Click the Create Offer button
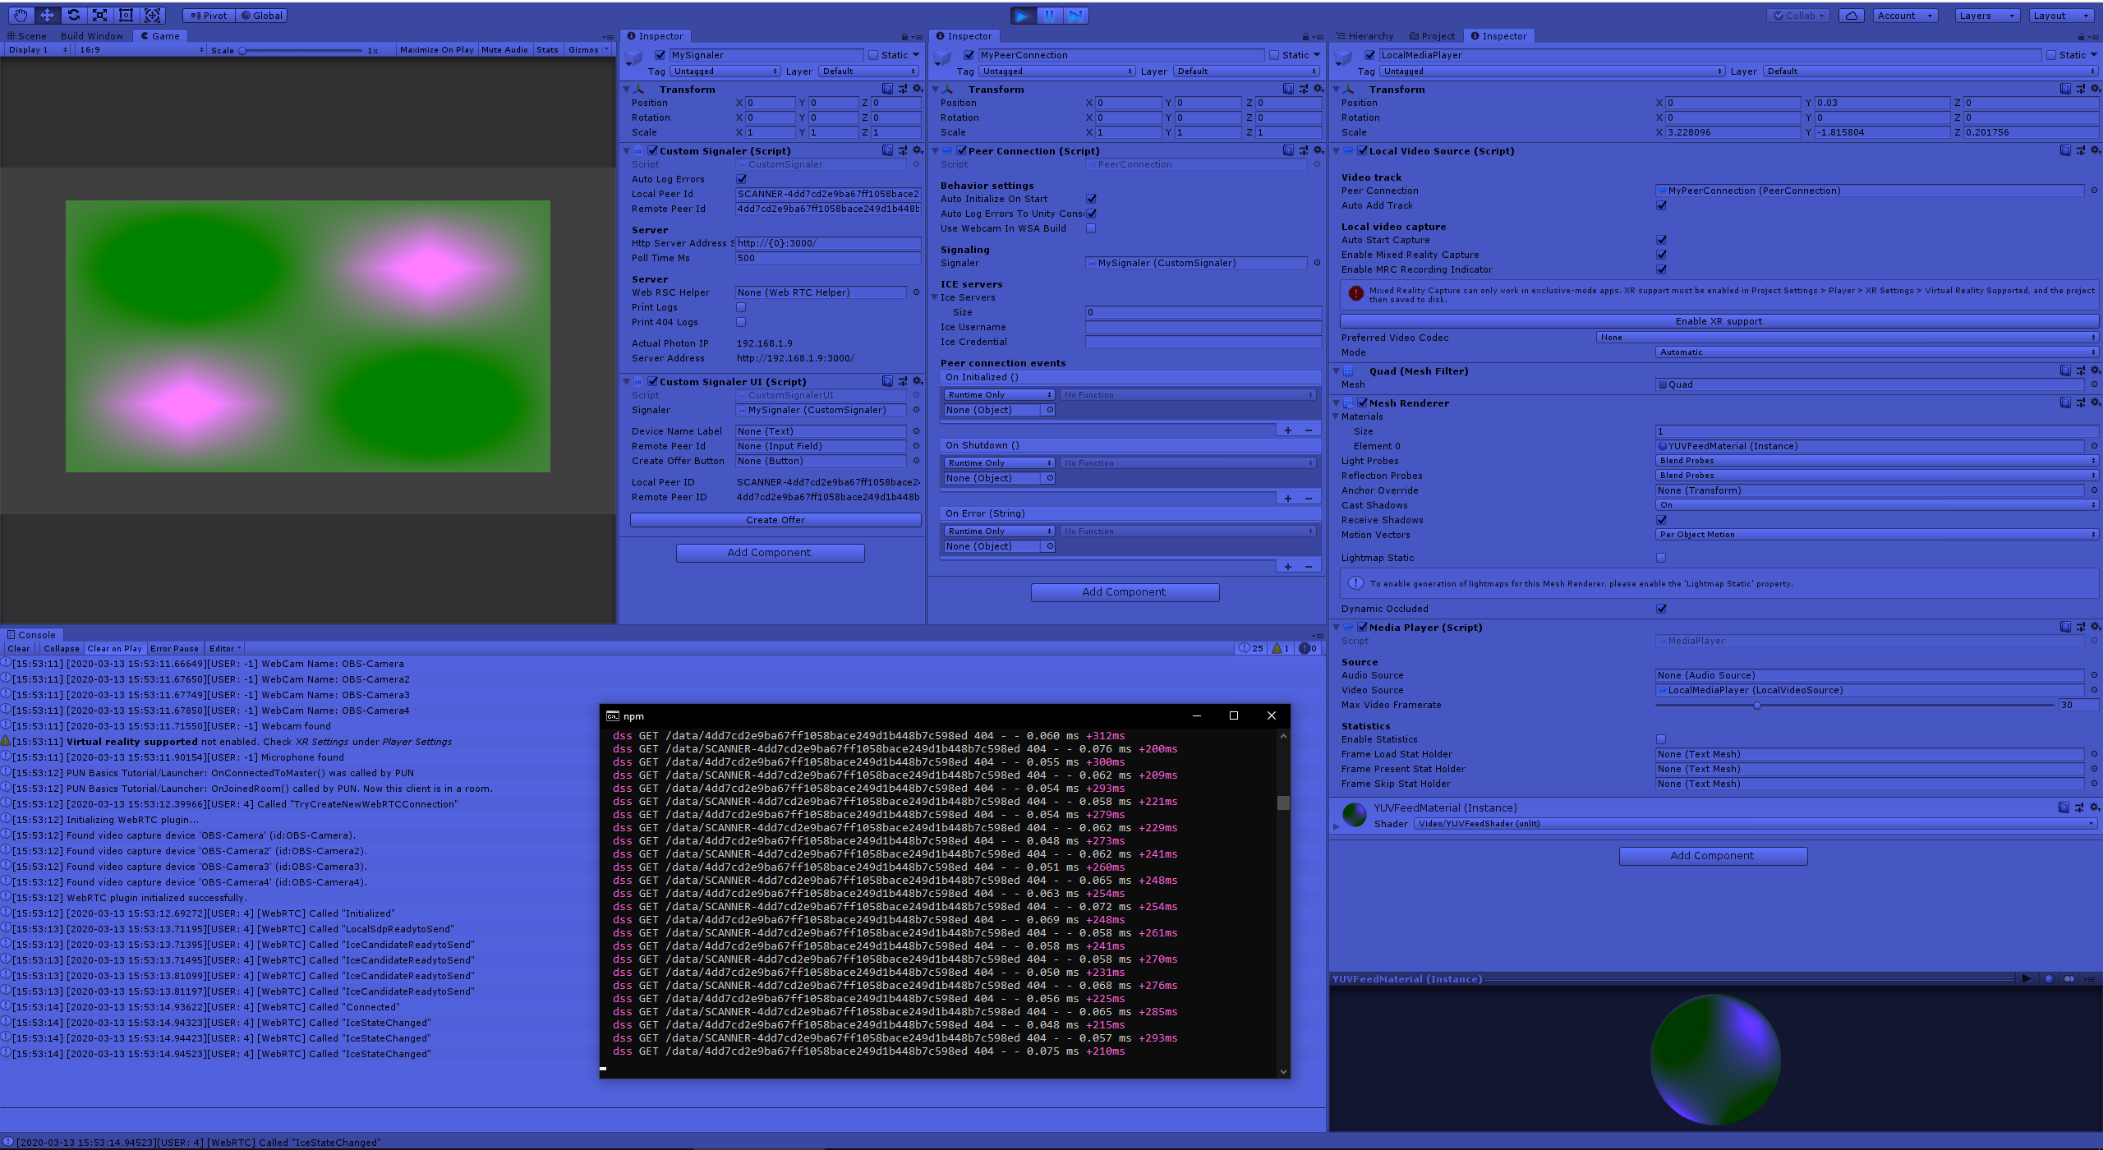The image size is (2103, 1150). pyautogui.click(x=775, y=519)
